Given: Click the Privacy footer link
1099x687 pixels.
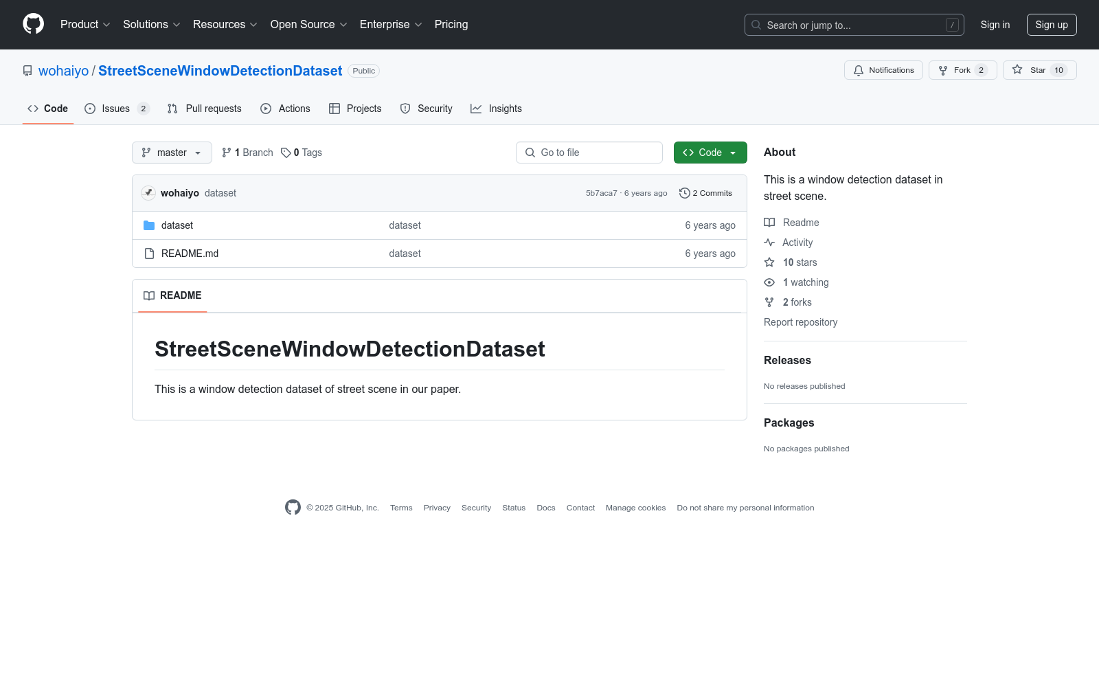Looking at the screenshot, I should (x=437, y=508).
